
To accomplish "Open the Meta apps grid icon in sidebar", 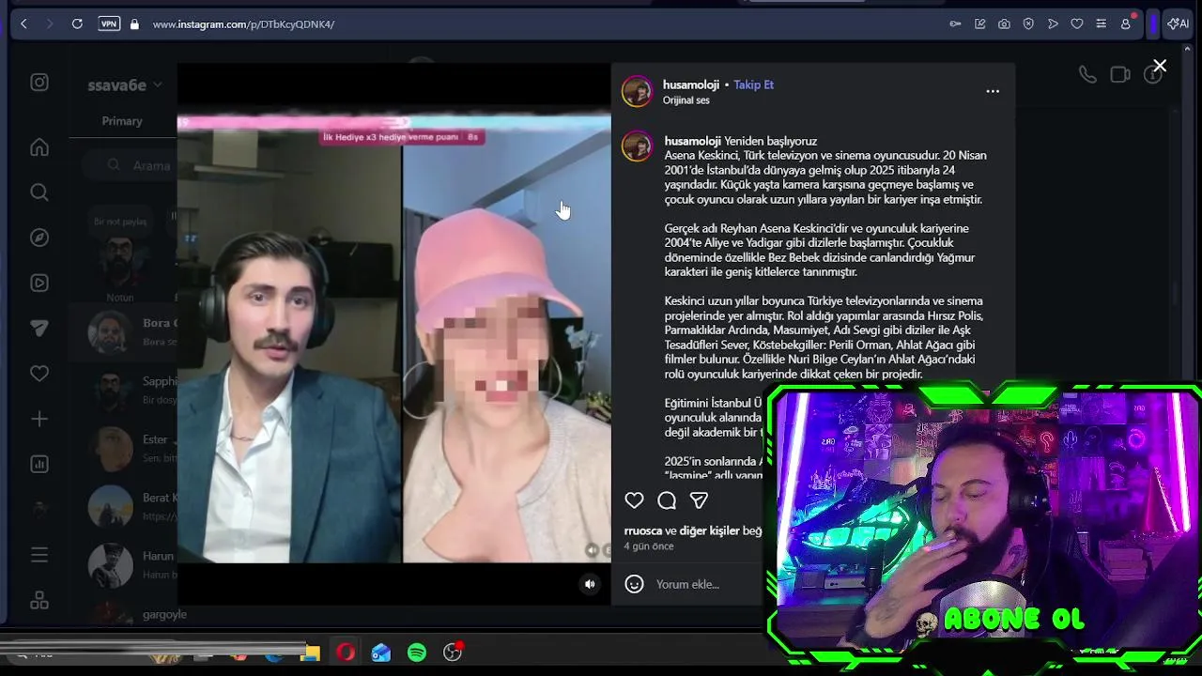I will click(39, 600).
